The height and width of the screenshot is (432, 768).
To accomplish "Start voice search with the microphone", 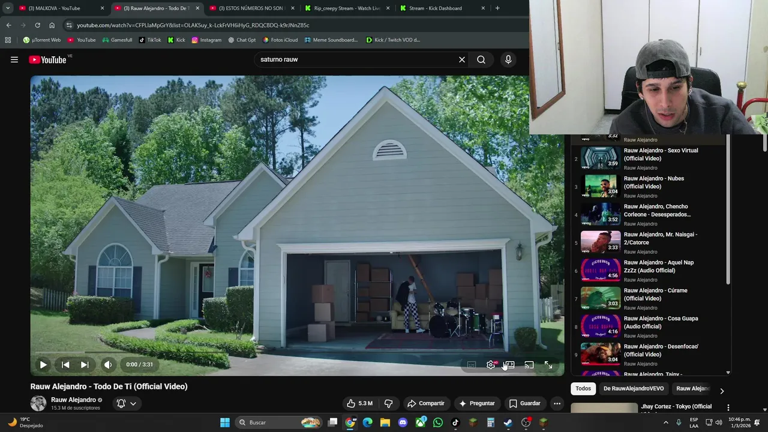I will click(508, 59).
